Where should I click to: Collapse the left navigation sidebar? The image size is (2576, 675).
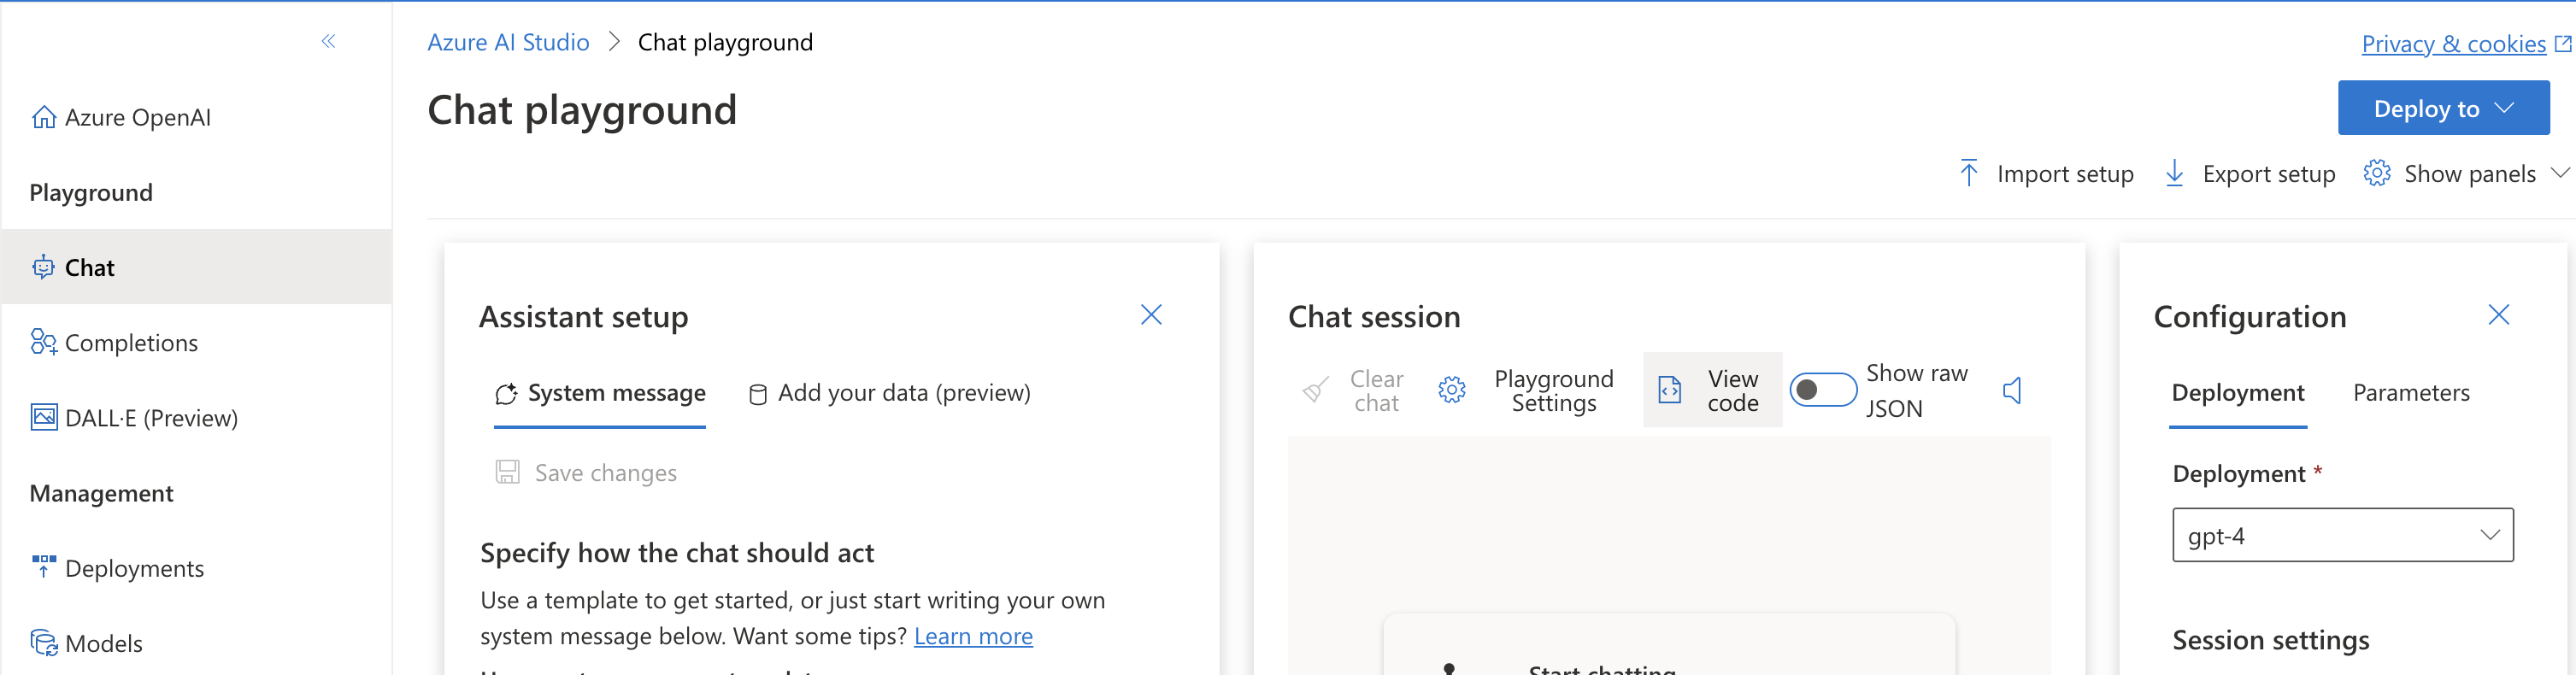pos(328,41)
